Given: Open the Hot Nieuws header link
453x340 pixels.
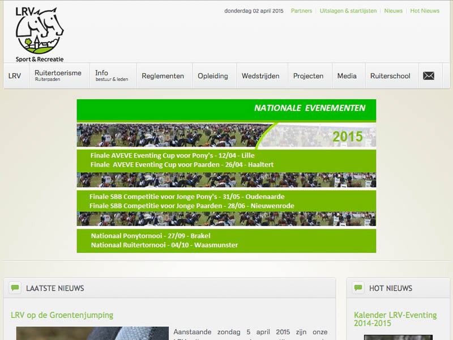Looking at the screenshot, I should click(425, 11).
